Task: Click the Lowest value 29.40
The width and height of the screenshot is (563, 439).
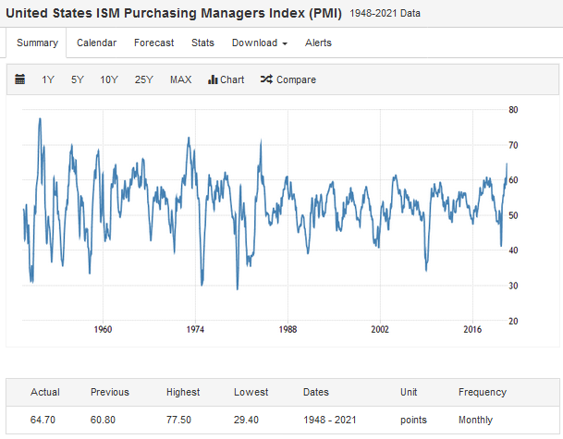Action: 246,420
